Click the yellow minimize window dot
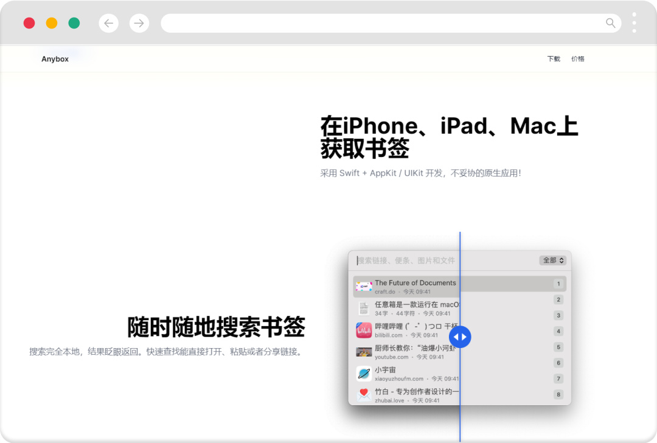This screenshot has width=657, height=443. (x=52, y=23)
